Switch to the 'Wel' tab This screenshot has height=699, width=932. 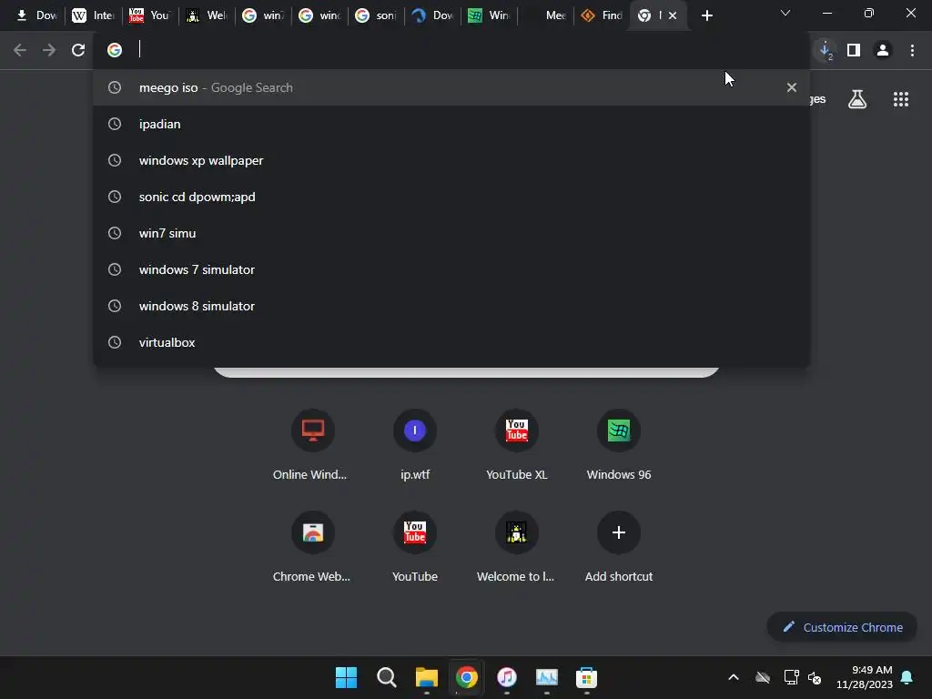[x=207, y=15]
